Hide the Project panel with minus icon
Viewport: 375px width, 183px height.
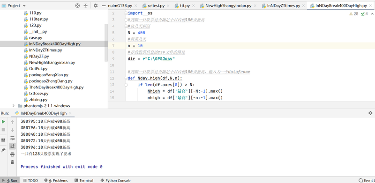104,6
